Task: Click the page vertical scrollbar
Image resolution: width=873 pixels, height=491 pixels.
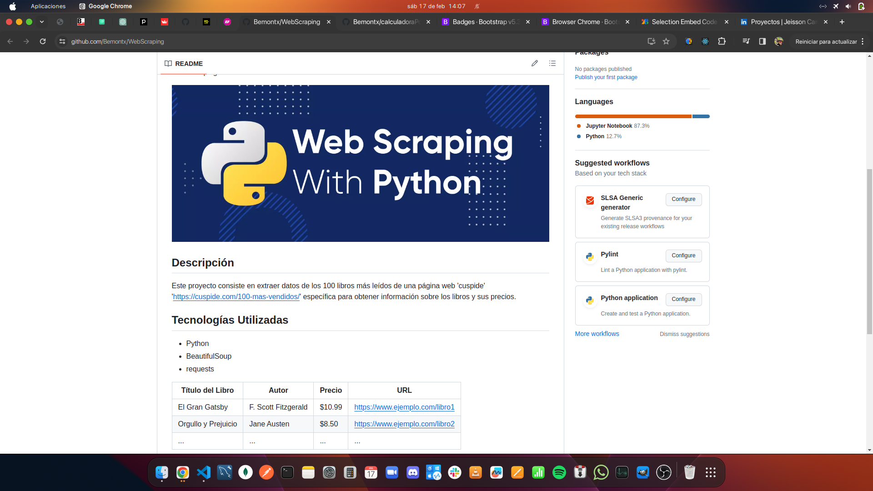Action: 869,251
